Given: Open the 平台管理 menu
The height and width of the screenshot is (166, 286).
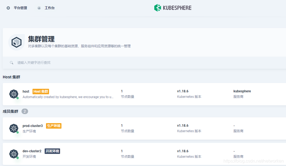Looking at the screenshot, I should pyautogui.click(x=20, y=8).
